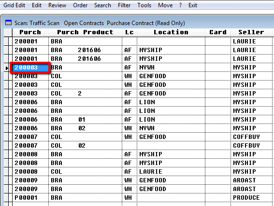Click the Lc column header
The height and width of the screenshot is (206, 274).
point(130,32)
